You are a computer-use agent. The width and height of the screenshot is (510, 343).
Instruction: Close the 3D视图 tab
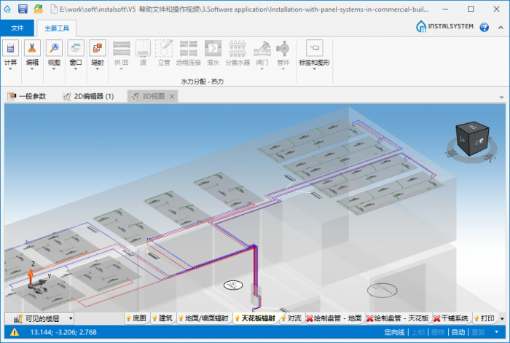tap(172, 96)
